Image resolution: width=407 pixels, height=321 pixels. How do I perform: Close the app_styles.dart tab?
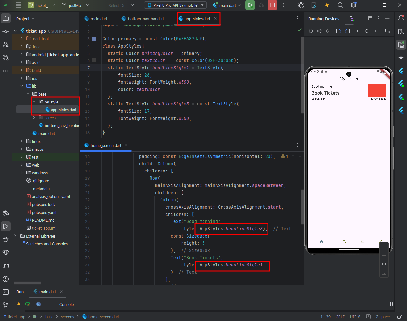pyautogui.click(x=215, y=18)
